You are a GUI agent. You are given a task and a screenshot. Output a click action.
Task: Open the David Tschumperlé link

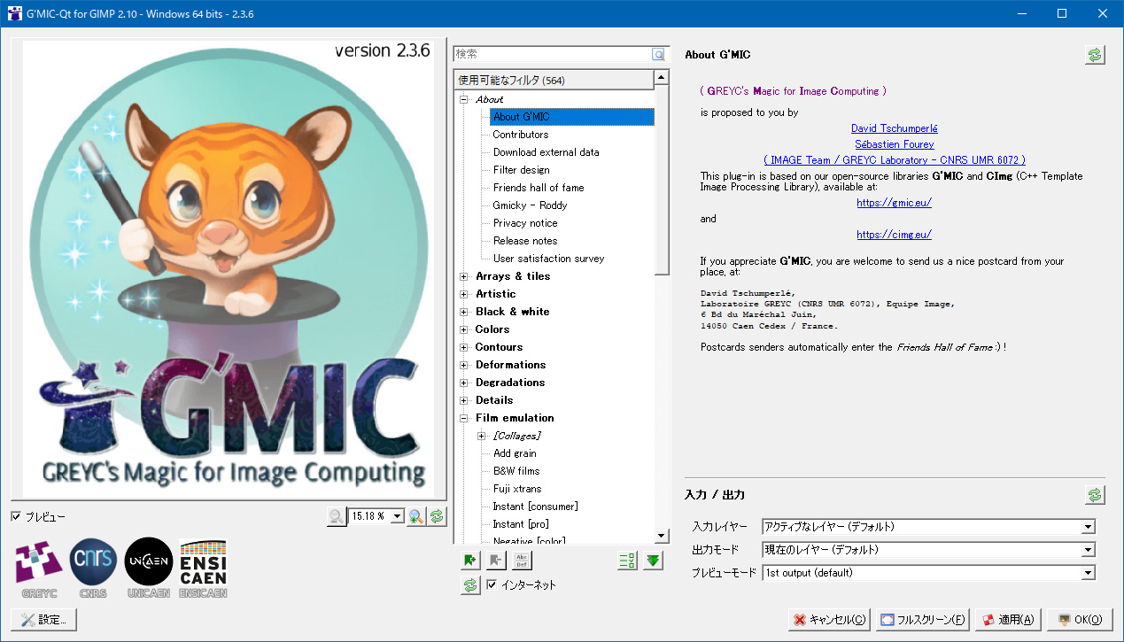(x=894, y=128)
